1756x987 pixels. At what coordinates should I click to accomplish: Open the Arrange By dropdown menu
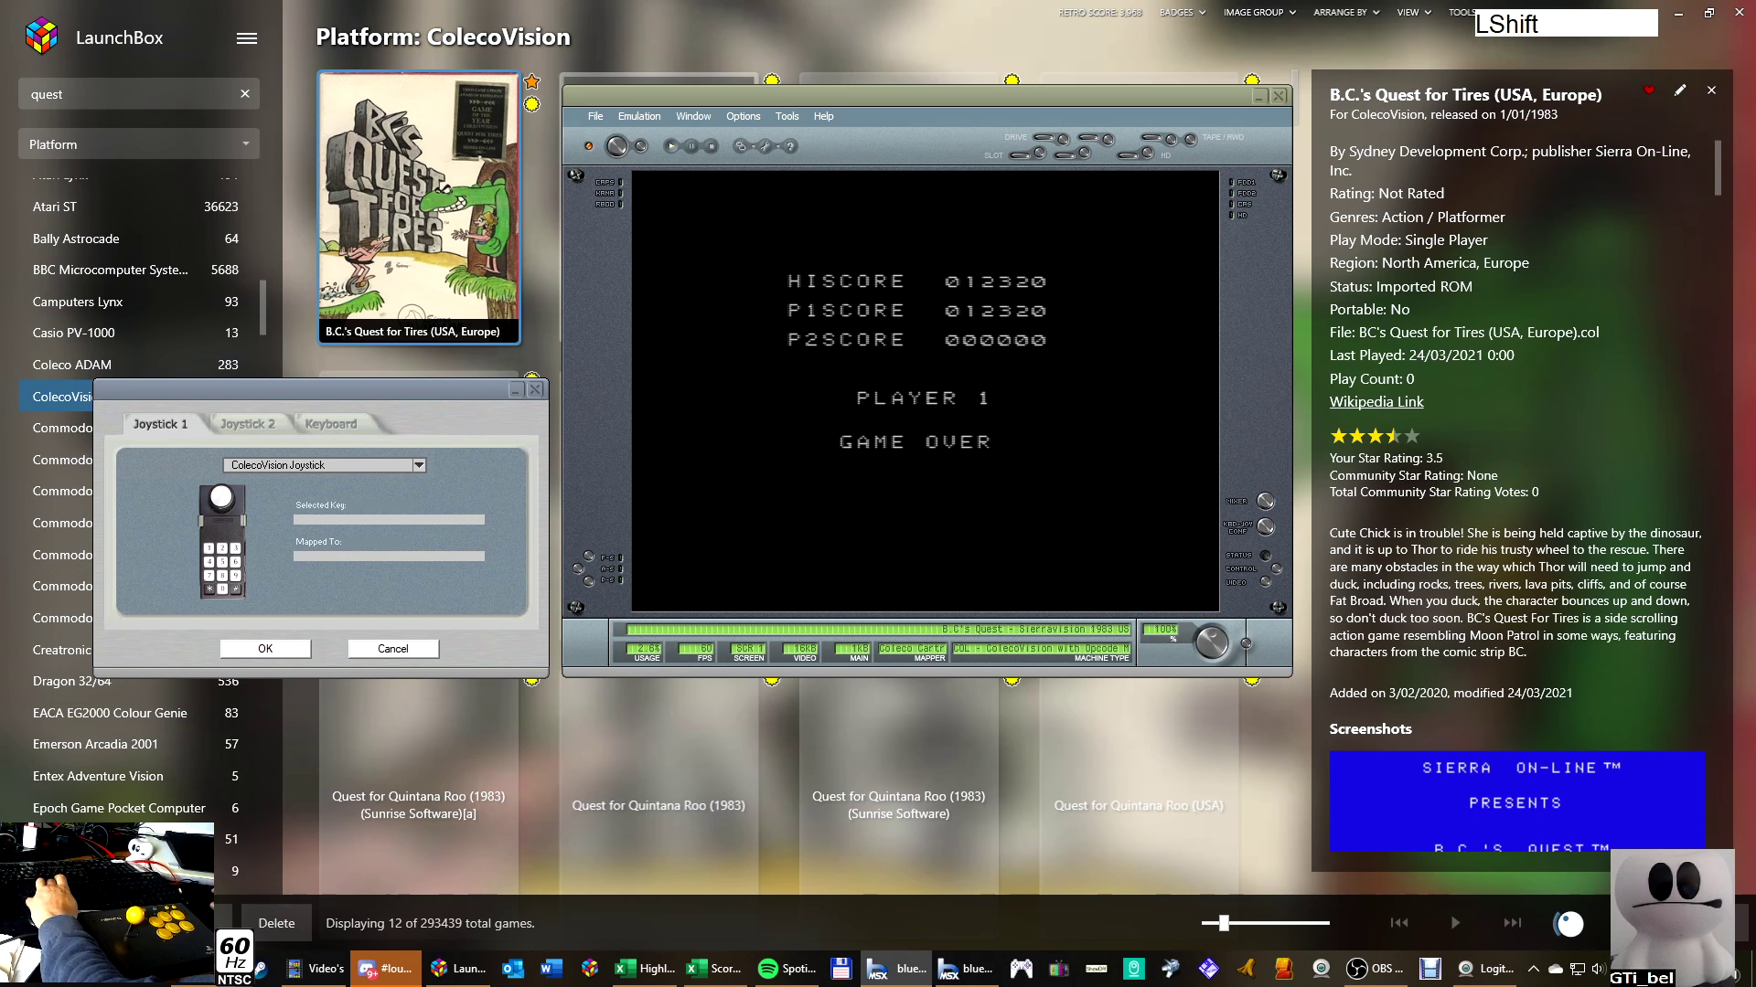click(1345, 13)
